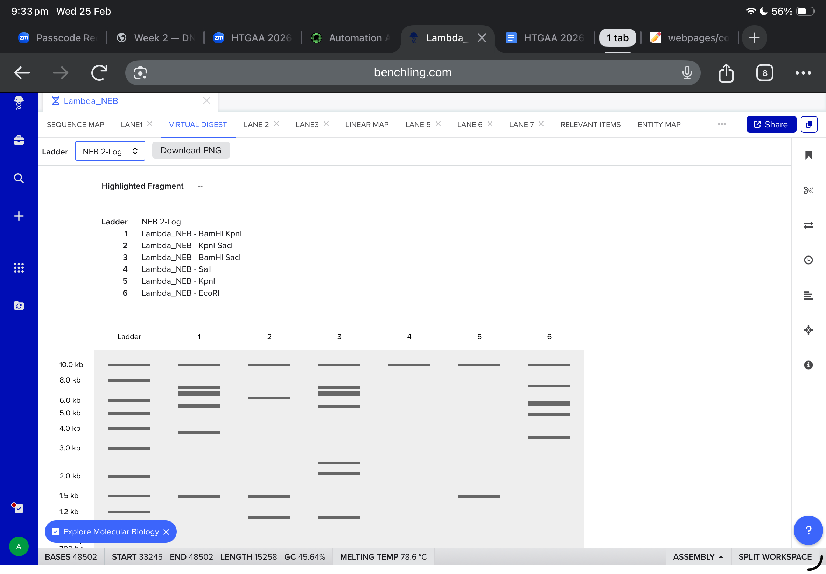Open the RELEVANT ITEMS tab
This screenshot has height=574, width=826.
(590, 125)
